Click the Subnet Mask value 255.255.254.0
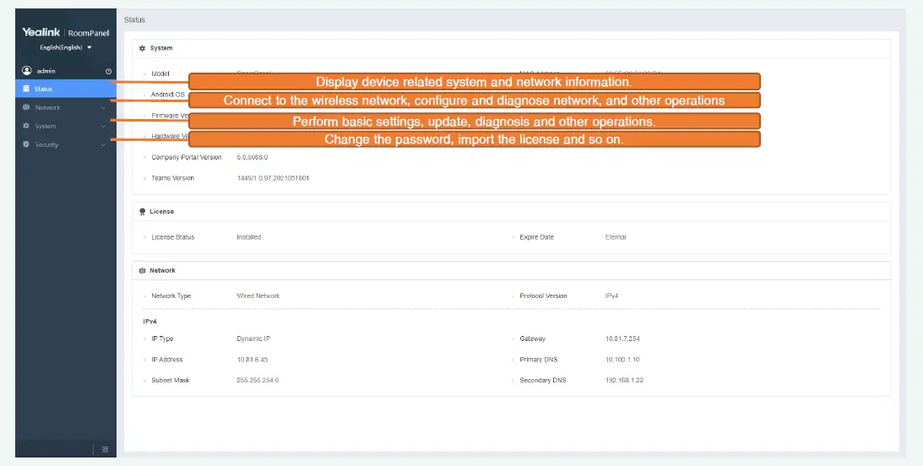Viewport: 923px width, 466px height. click(x=258, y=381)
